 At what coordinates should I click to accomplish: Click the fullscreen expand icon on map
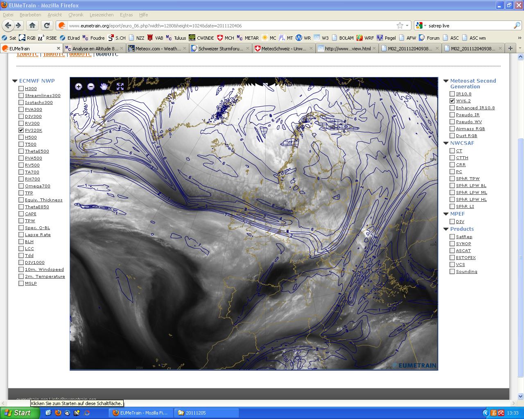[x=120, y=86]
